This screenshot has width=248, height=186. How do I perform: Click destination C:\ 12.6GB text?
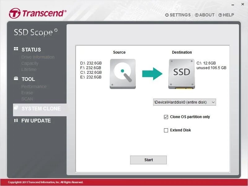coord(206,63)
